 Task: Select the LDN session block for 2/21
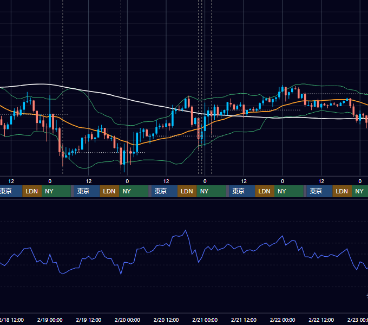coord(265,191)
